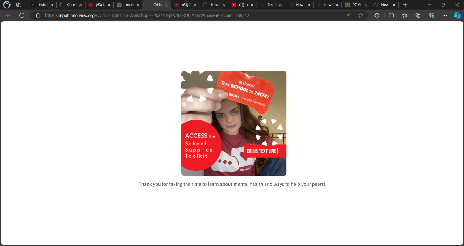The width and height of the screenshot is (464, 246).
Task: Restore down the browser window
Action: pos(443,5)
